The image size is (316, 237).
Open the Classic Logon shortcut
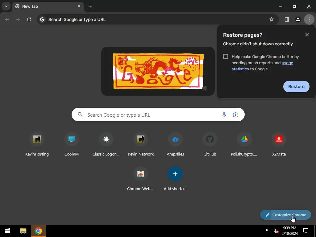106,145
